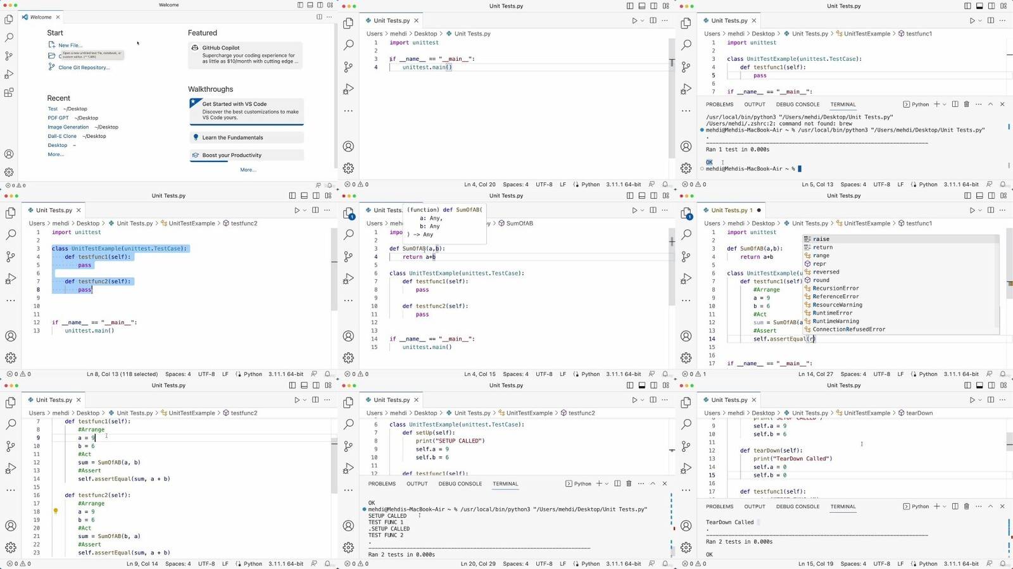1013x569 pixels.
Task: Select 'reversed' from the autocomplete suggestion list
Action: coord(826,272)
